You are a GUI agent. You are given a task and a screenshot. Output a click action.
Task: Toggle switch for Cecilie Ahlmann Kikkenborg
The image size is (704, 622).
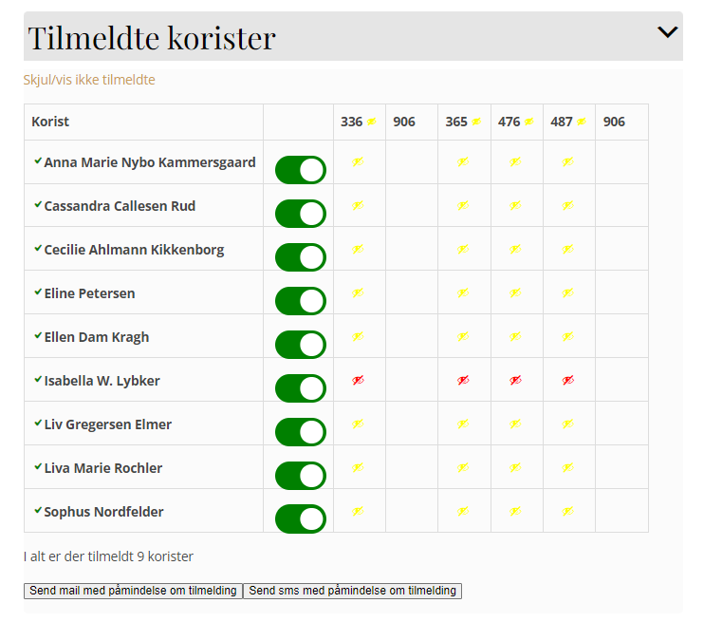point(301,257)
